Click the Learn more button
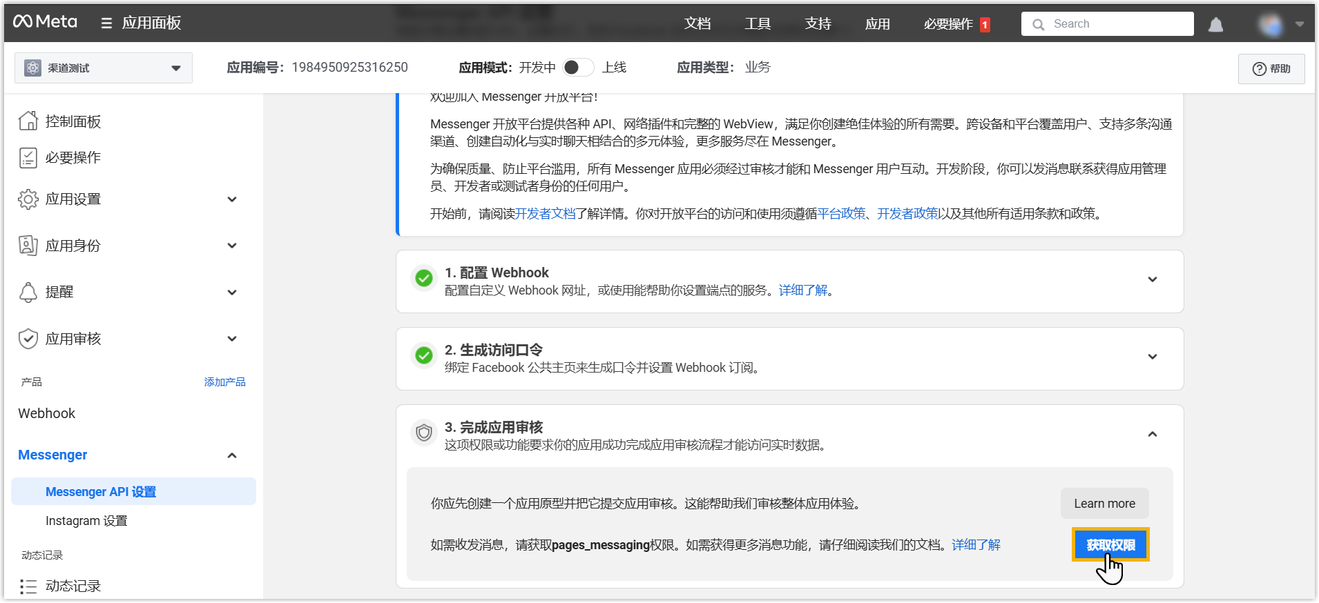Viewport: 1319px width, 603px height. click(1104, 504)
